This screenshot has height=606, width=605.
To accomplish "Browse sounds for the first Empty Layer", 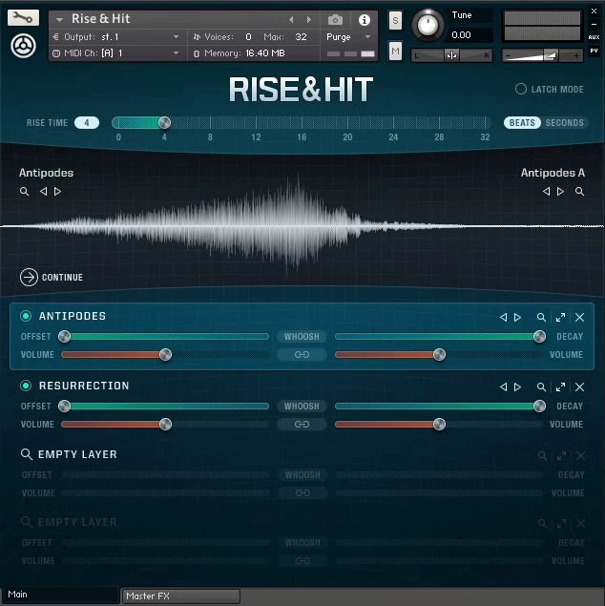I will [x=27, y=454].
